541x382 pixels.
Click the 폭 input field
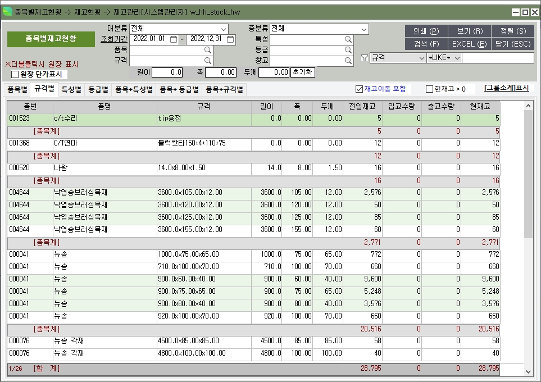pos(221,72)
